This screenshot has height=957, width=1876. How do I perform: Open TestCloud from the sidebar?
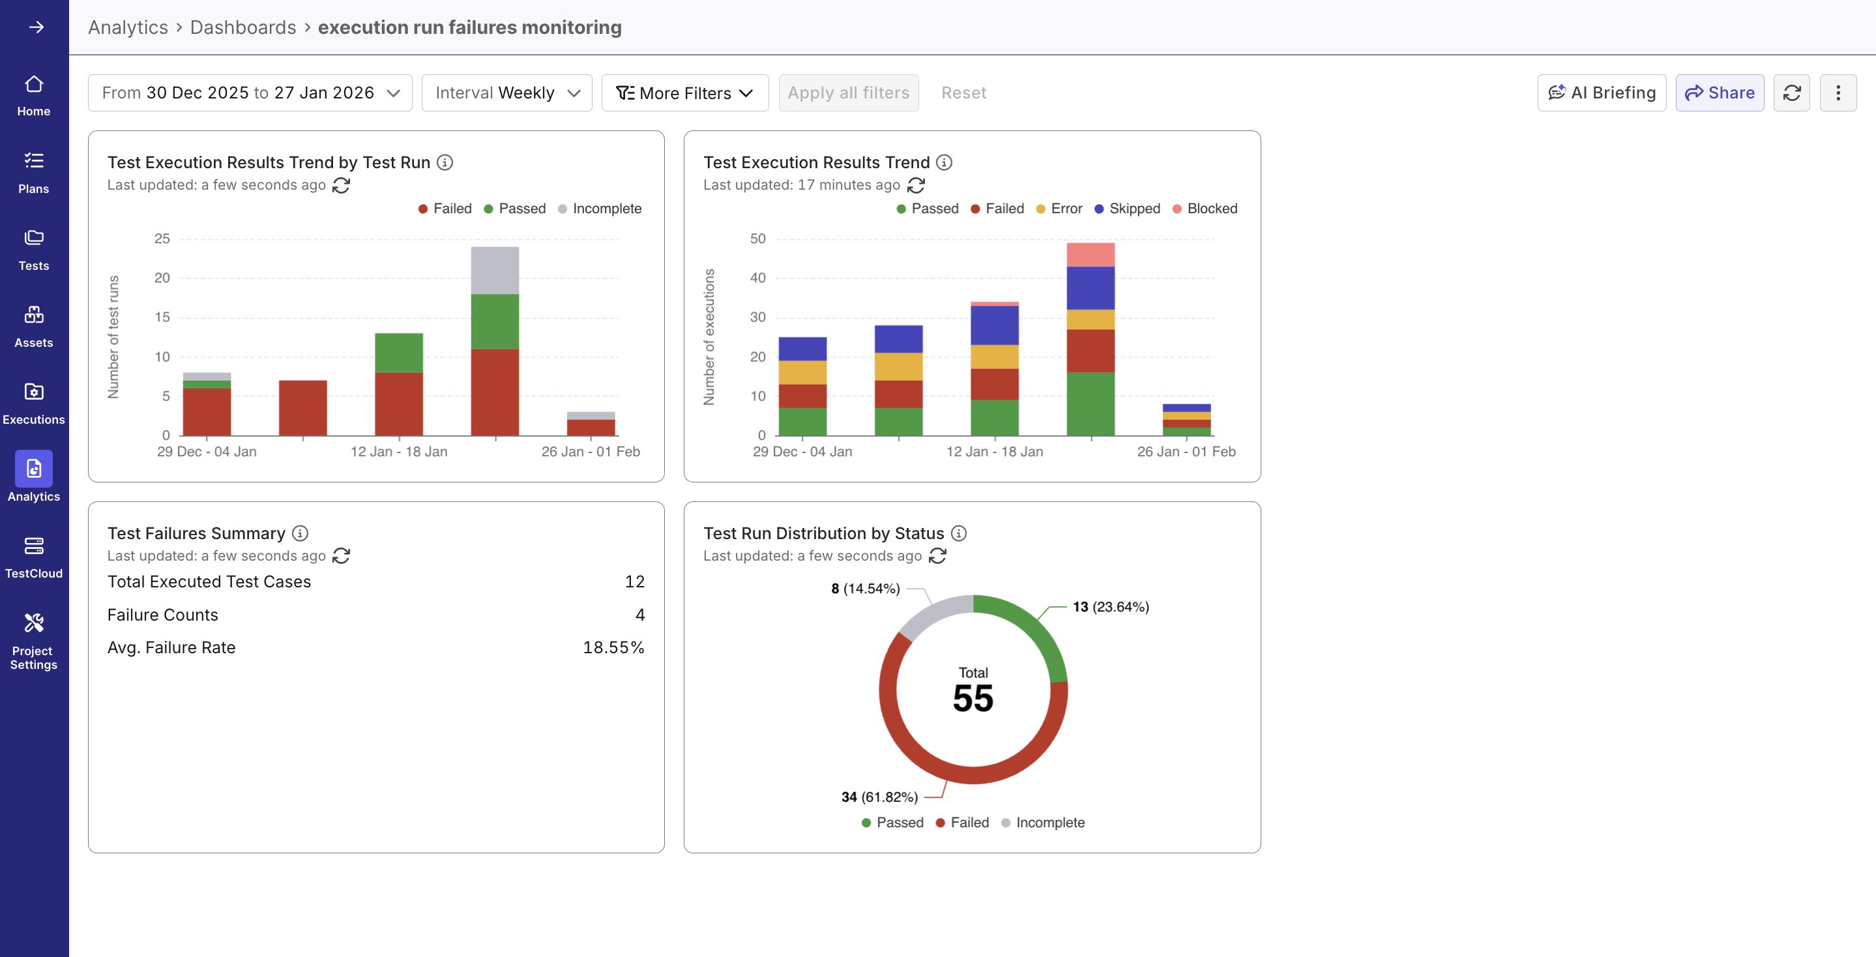[x=33, y=553]
